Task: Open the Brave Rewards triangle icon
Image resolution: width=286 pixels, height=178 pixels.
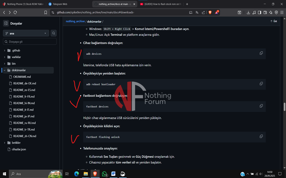Action: coord(217,12)
